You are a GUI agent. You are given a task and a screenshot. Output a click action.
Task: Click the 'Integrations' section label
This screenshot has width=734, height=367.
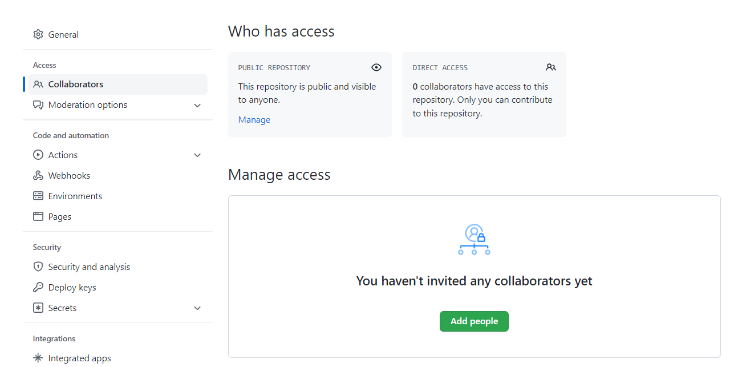point(54,339)
